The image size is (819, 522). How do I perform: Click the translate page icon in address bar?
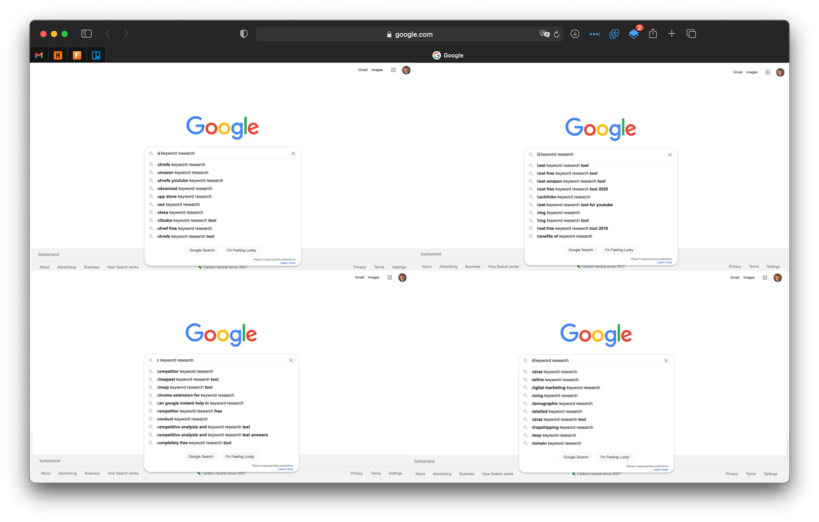click(544, 34)
